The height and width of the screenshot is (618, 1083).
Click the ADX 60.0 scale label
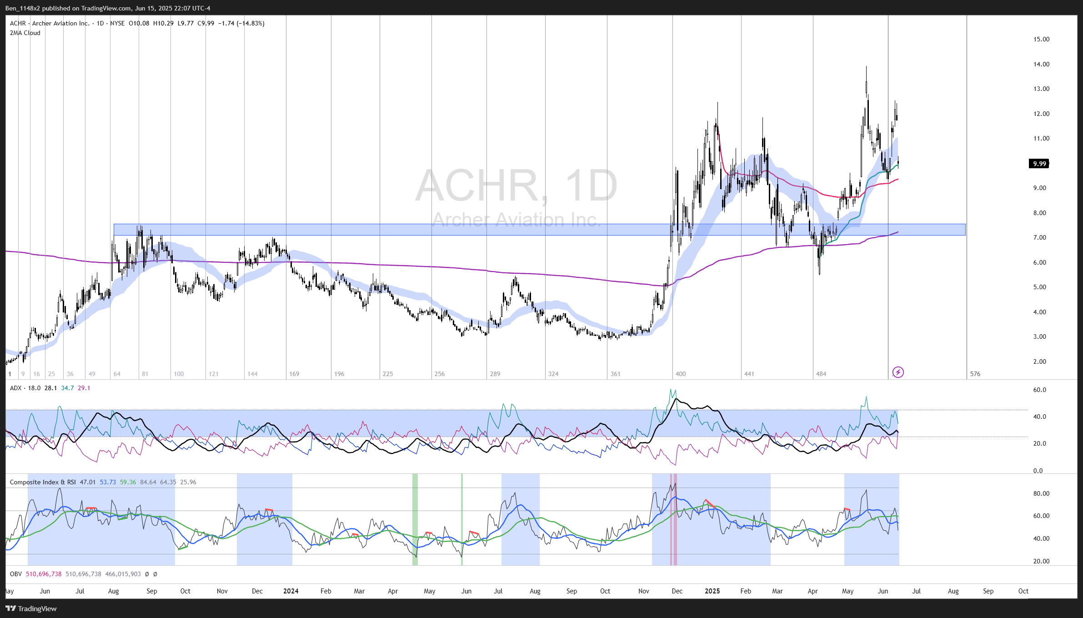click(x=1039, y=390)
